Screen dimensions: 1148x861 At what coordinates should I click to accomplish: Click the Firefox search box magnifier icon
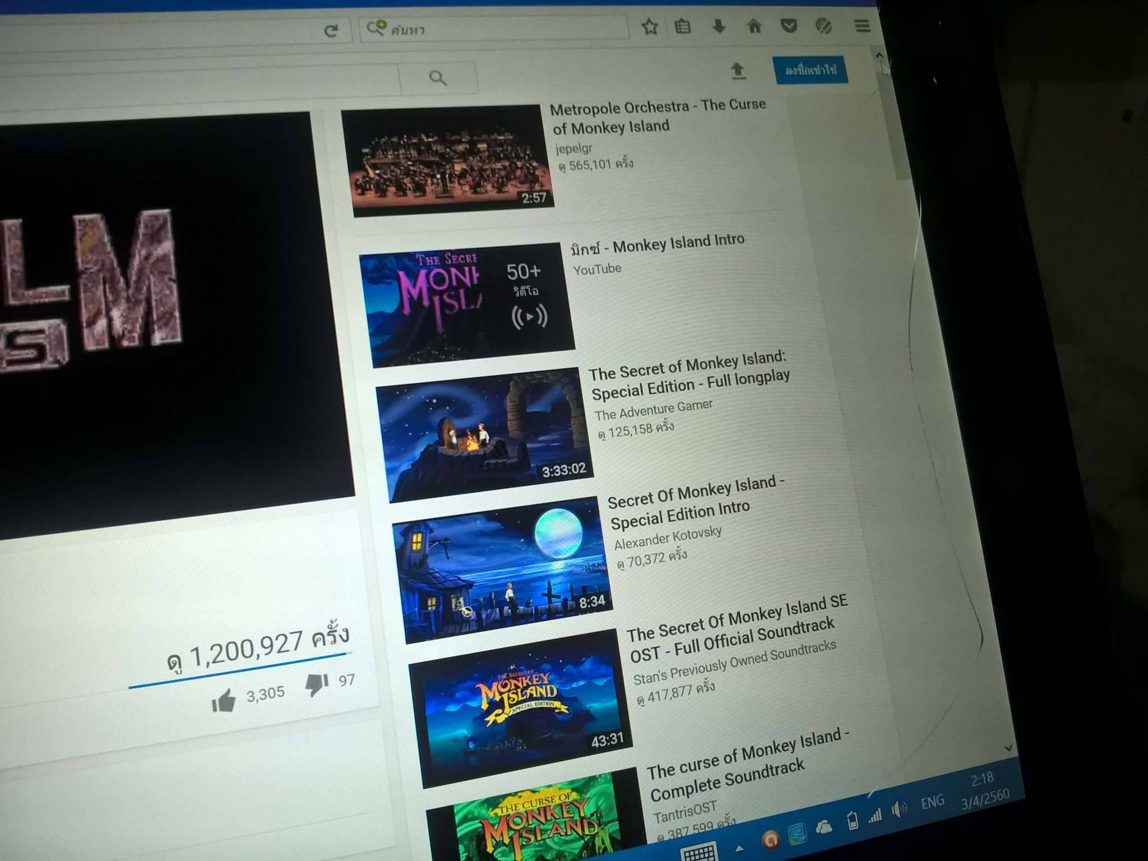pyautogui.click(x=376, y=27)
